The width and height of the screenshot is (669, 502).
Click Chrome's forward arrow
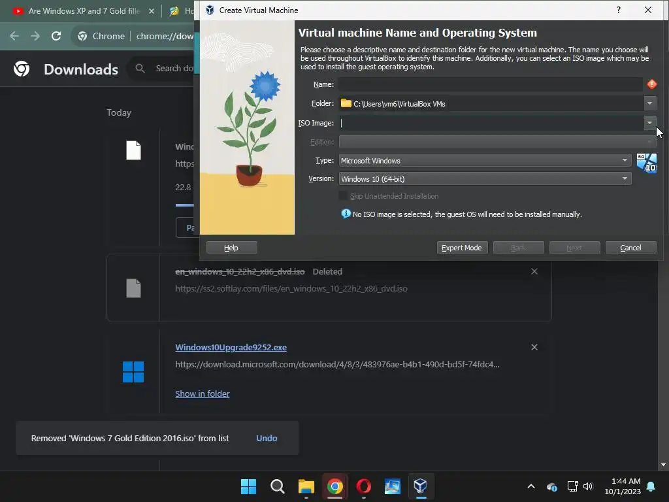tap(35, 36)
